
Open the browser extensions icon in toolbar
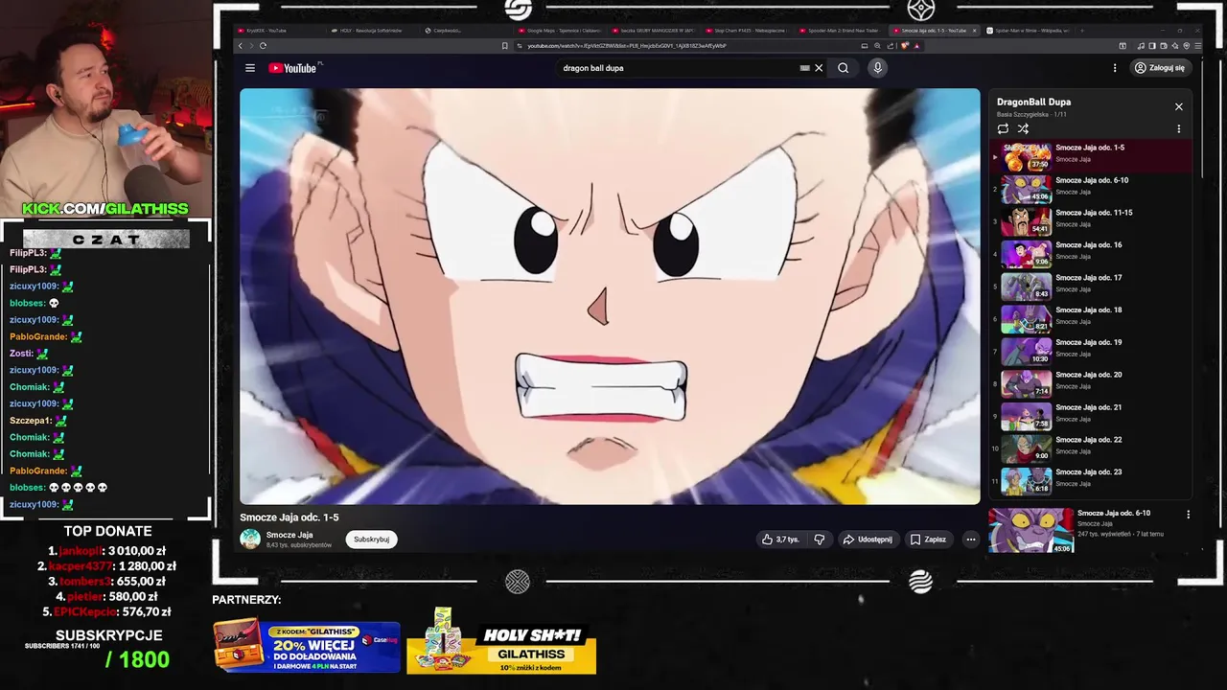coord(1123,45)
